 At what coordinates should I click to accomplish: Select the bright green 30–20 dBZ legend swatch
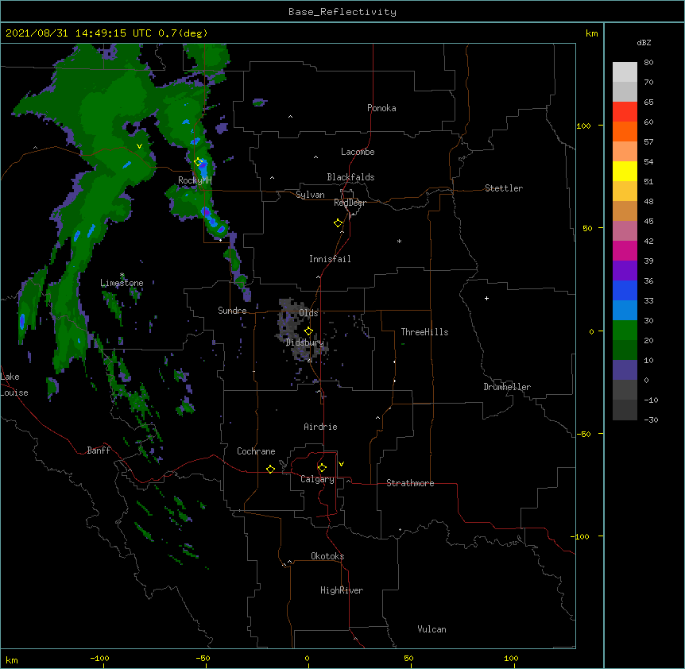[x=625, y=331]
